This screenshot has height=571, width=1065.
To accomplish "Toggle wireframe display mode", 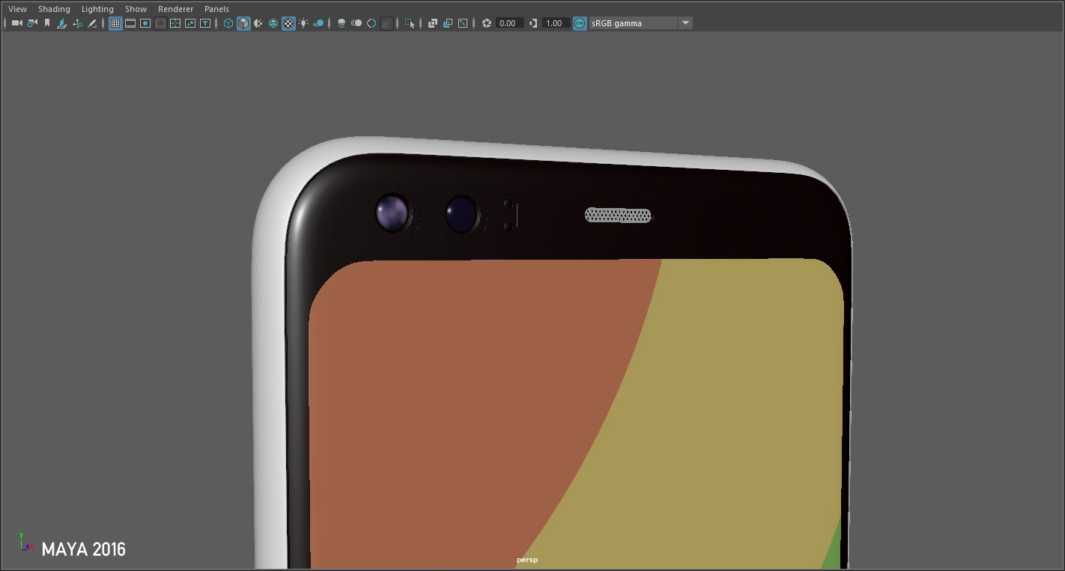I will click(x=228, y=22).
